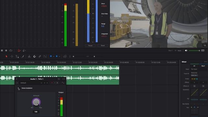Select the Edit Selection tool
208x117 pixels.
(17, 56)
